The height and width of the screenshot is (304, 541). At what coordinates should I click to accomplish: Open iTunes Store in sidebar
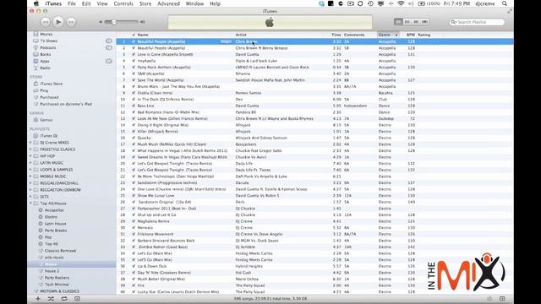(x=51, y=84)
